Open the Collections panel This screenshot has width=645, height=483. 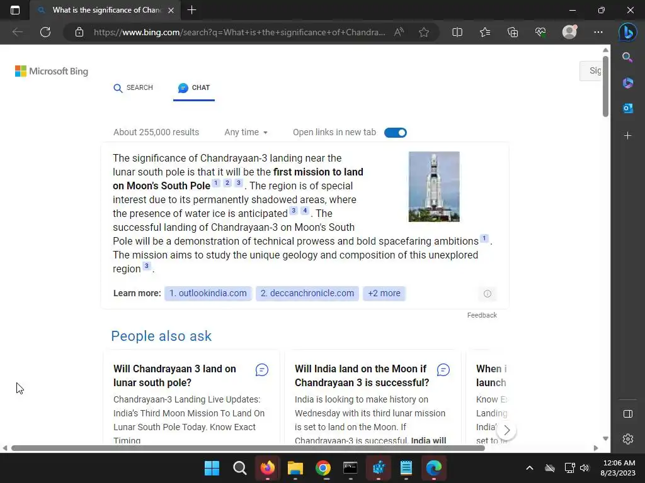(x=513, y=32)
